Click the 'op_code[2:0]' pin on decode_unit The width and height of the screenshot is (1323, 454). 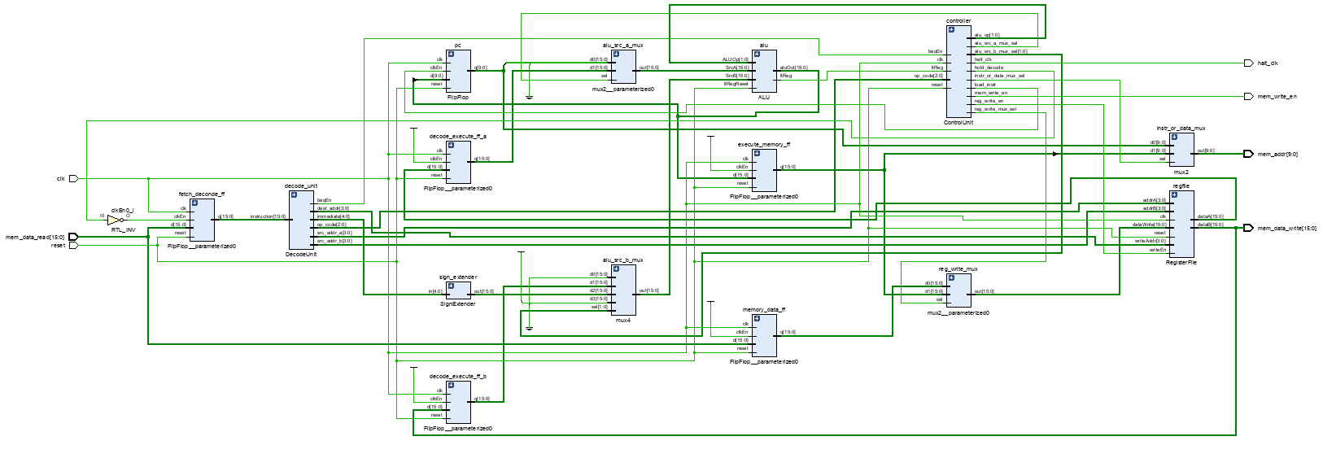pyautogui.click(x=331, y=225)
